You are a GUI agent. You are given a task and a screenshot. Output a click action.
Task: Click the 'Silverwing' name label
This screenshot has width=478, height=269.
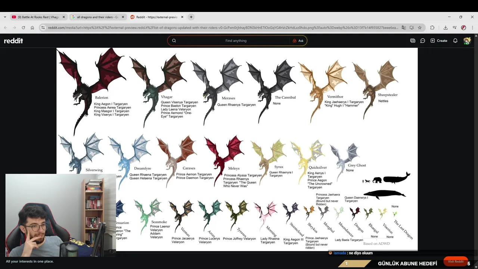(94, 170)
